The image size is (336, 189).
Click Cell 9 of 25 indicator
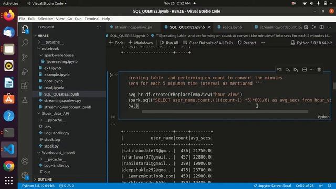pyautogui.click(x=304, y=185)
